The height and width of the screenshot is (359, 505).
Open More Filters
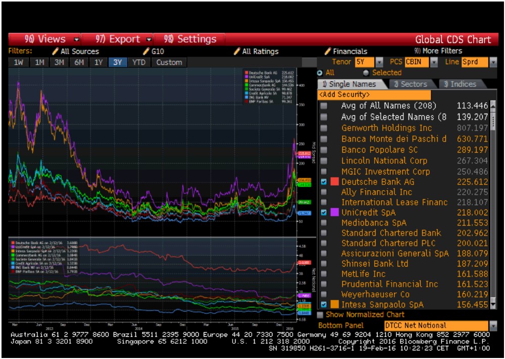pos(438,51)
